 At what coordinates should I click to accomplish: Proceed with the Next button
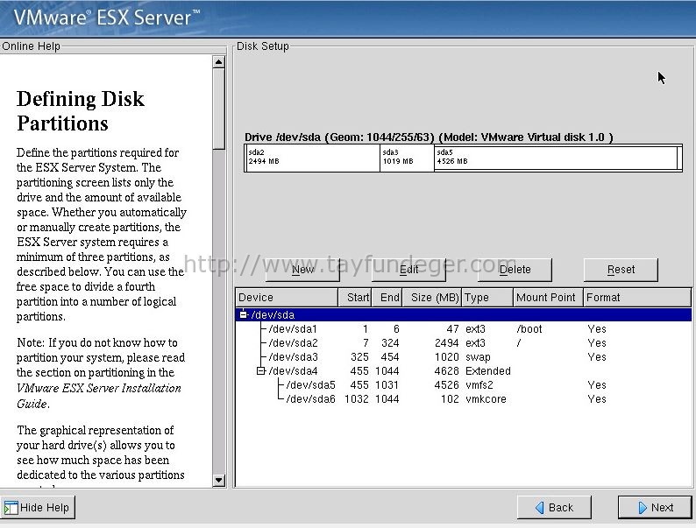655,507
